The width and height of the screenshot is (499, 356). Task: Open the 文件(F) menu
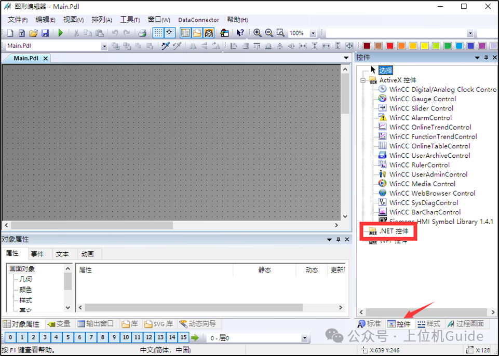(18, 20)
